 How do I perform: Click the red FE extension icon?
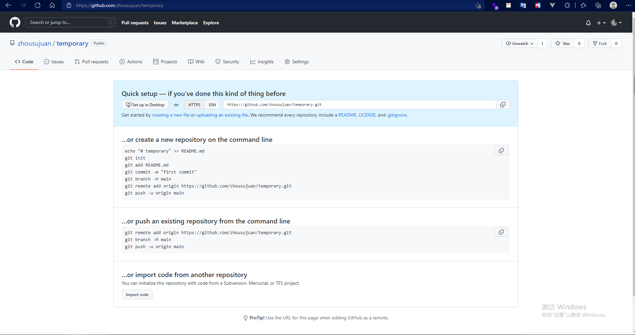click(538, 5)
